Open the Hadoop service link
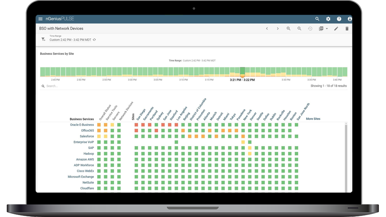 click(x=89, y=154)
